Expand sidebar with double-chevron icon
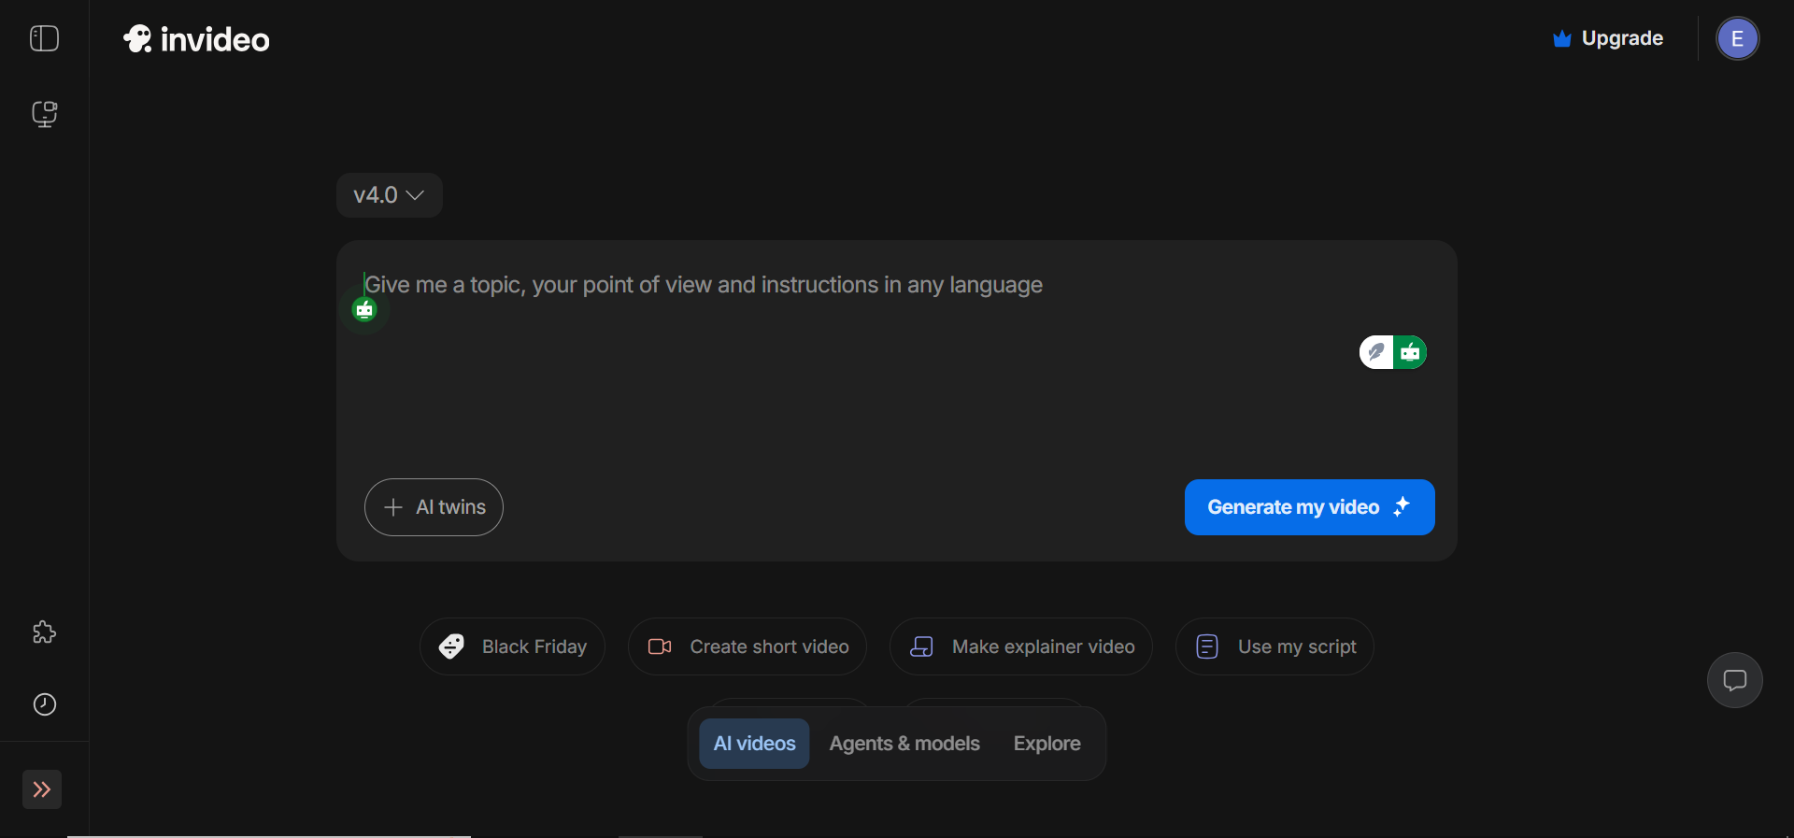 click(x=42, y=789)
